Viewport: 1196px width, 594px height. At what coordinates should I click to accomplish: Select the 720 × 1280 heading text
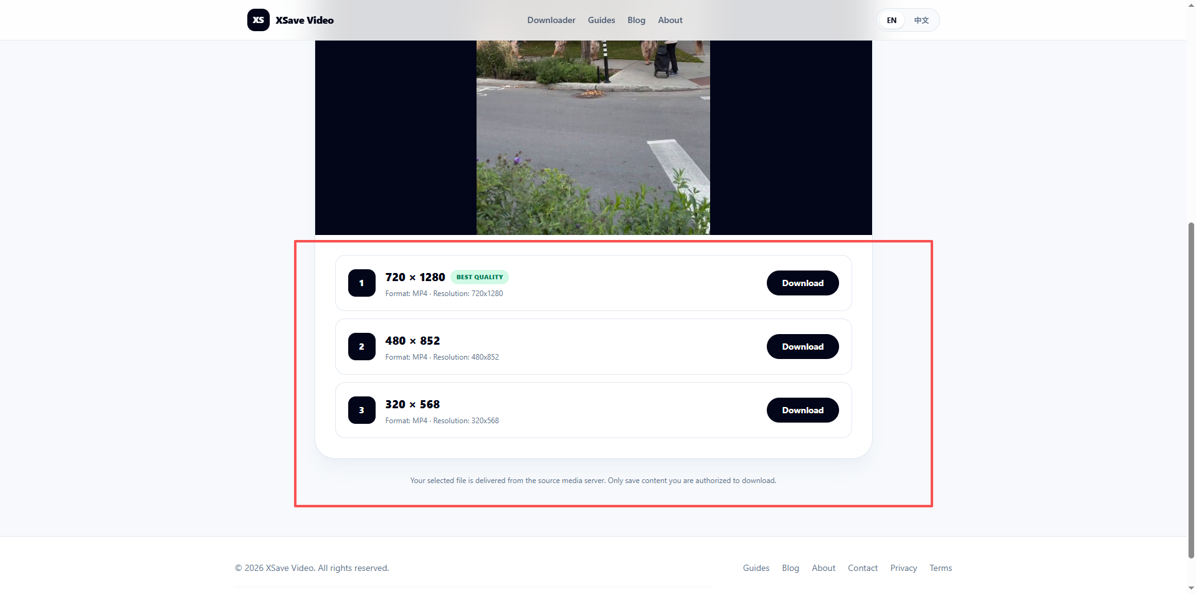[415, 277]
